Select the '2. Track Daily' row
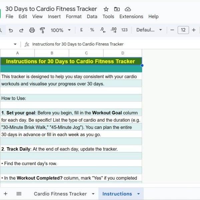The width and height of the screenshot is (200, 200). click(71, 149)
